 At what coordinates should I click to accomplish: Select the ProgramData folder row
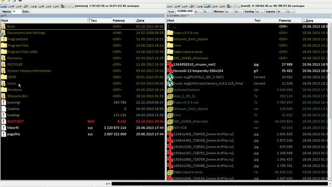pos(82,39)
